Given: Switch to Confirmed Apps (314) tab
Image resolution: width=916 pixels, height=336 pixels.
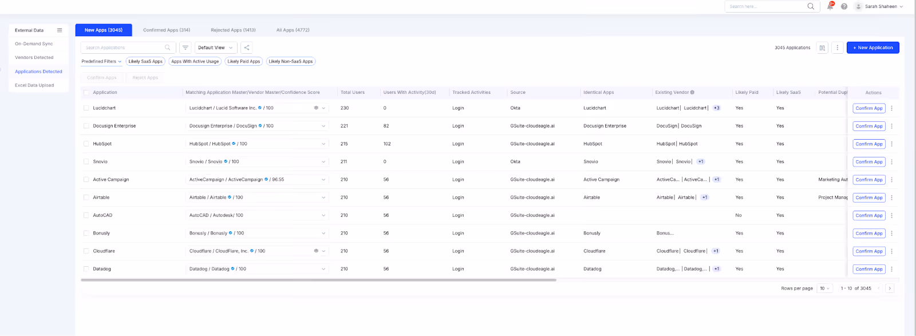Looking at the screenshot, I should tap(167, 30).
